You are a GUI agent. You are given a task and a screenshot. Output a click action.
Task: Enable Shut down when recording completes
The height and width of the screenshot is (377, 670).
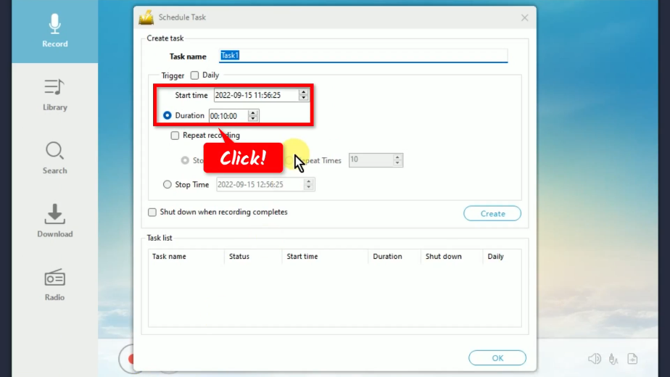pos(152,212)
